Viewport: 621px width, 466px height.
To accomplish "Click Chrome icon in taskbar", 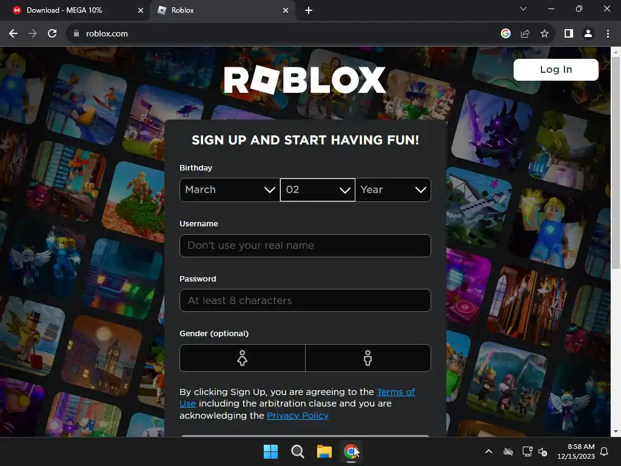I will click(x=351, y=451).
